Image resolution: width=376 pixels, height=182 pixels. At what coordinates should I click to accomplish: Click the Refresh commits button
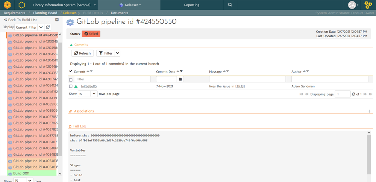tap(82, 53)
